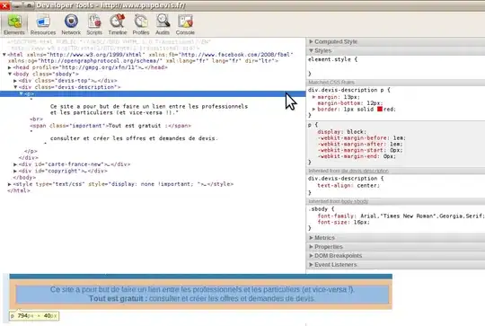Open the Elements panel icon
Screen dimensions: 485x326
13,25
